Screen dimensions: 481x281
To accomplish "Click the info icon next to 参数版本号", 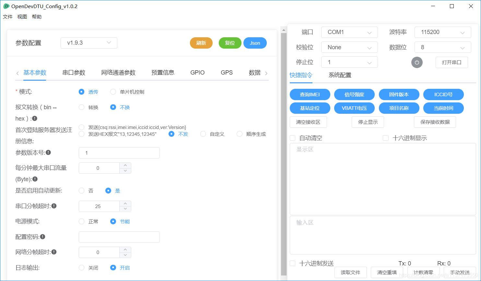I will pyautogui.click(x=48, y=152).
